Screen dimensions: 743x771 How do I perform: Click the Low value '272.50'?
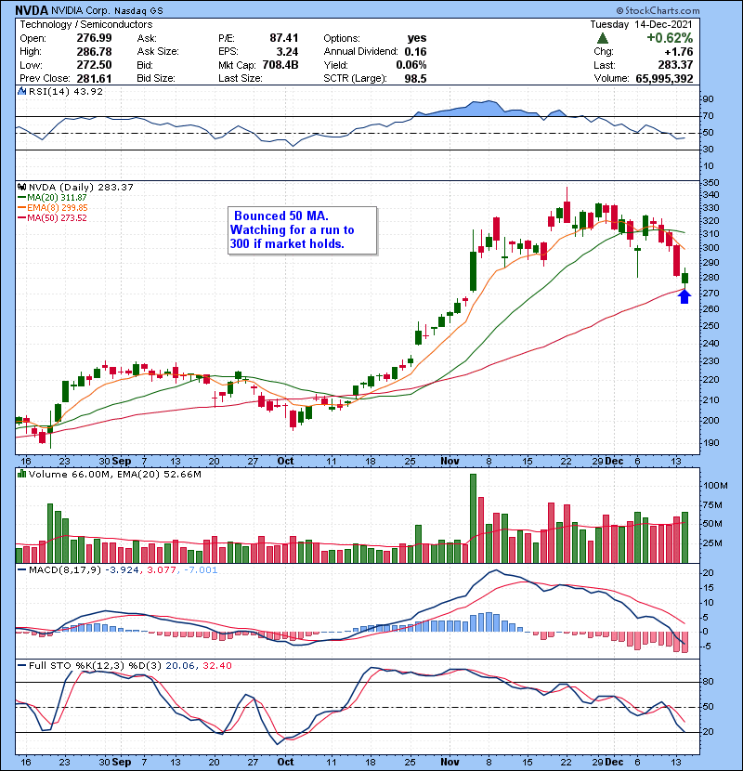(94, 65)
